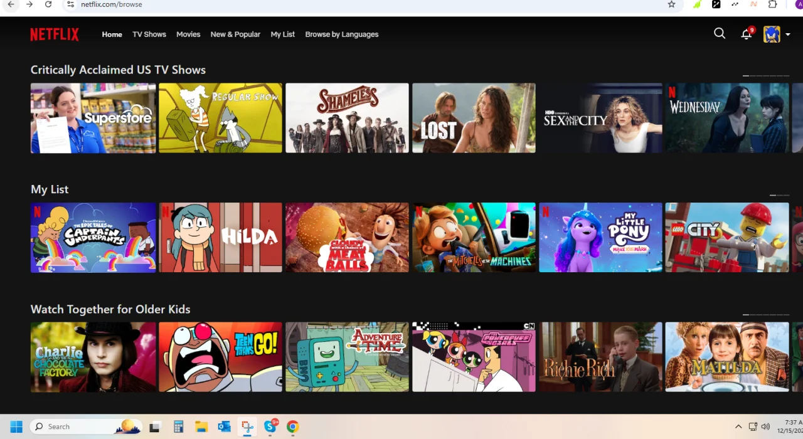Viewport: 803px width, 439px height.
Task: Select the Wednesday thumbnail
Action: pos(727,118)
